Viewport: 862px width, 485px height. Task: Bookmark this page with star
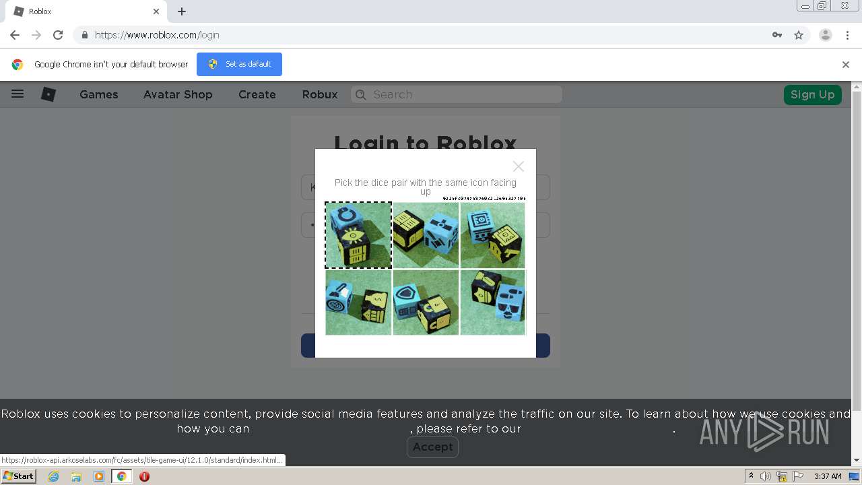799,35
